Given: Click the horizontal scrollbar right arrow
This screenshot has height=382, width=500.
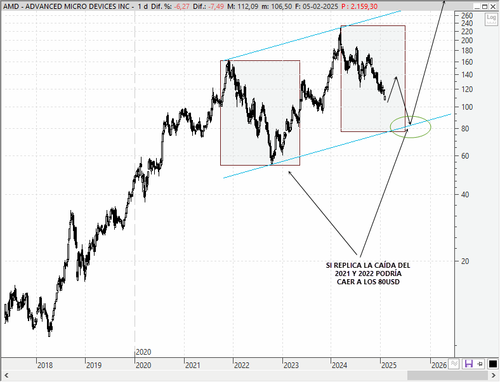Looking at the screenshot, I should [494, 375].
